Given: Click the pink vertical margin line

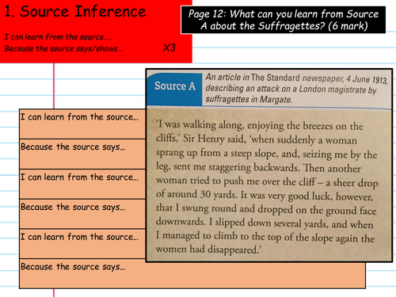Looking at the screenshot, I should click(54, 86).
